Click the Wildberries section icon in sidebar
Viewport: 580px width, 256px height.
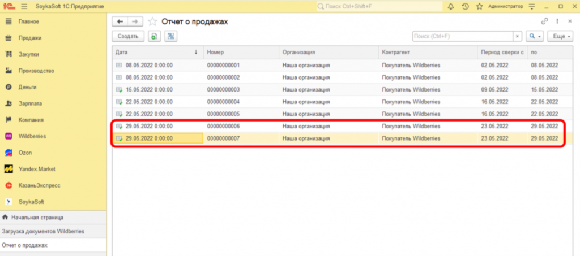(x=8, y=136)
